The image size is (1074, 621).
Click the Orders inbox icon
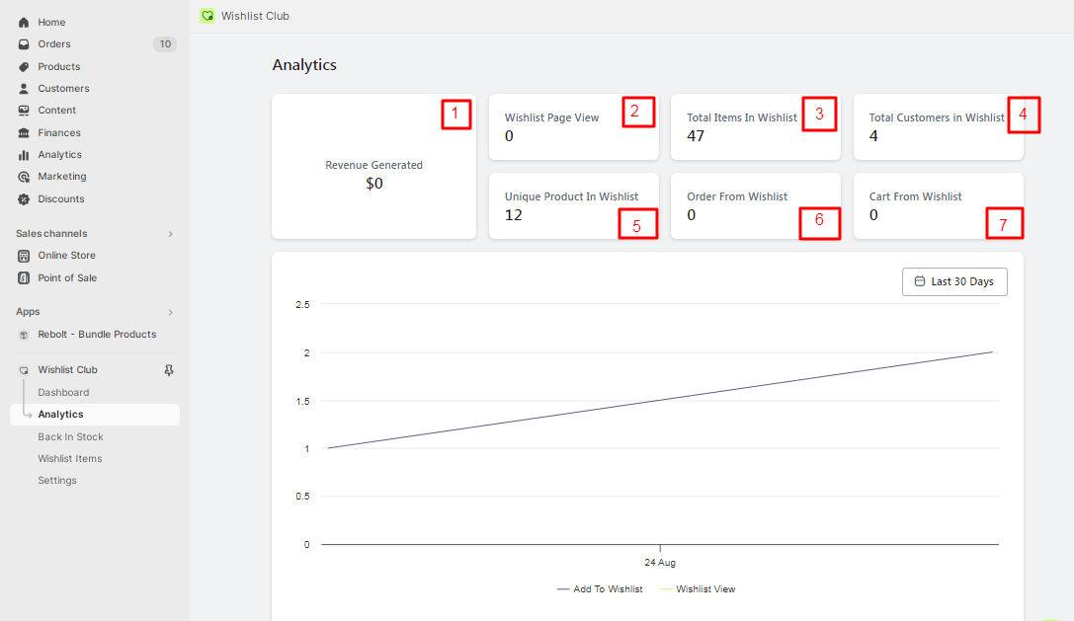(24, 44)
